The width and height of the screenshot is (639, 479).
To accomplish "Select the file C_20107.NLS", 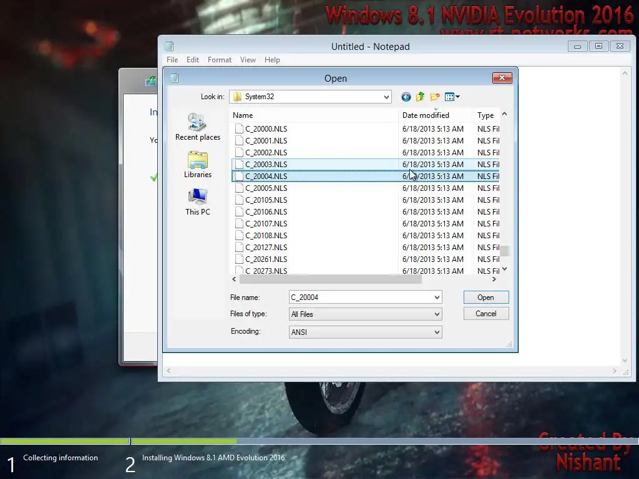I will (x=266, y=224).
